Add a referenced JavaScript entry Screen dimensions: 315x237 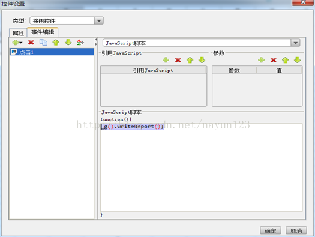166,60
